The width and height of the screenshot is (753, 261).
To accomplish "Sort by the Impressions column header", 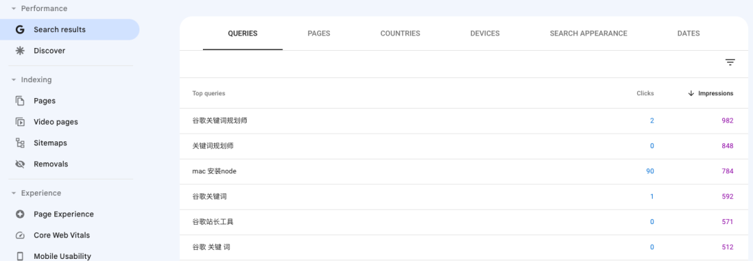I will click(715, 93).
